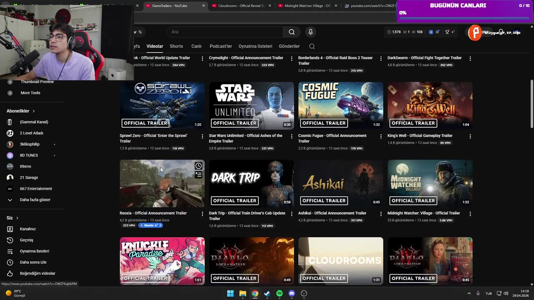The image size is (534, 300).
Task: Click the Ara search field
Action: click(x=225, y=32)
